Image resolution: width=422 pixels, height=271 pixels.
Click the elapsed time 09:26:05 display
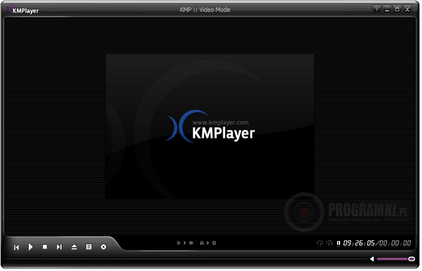pyautogui.click(x=359, y=243)
